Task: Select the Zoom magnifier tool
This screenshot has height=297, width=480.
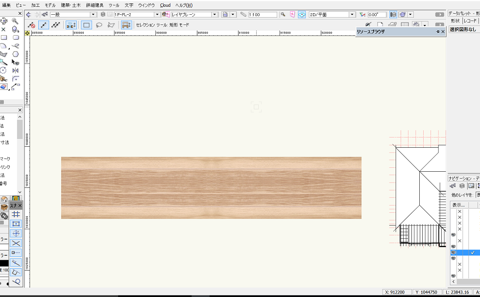Action: point(15,21)
